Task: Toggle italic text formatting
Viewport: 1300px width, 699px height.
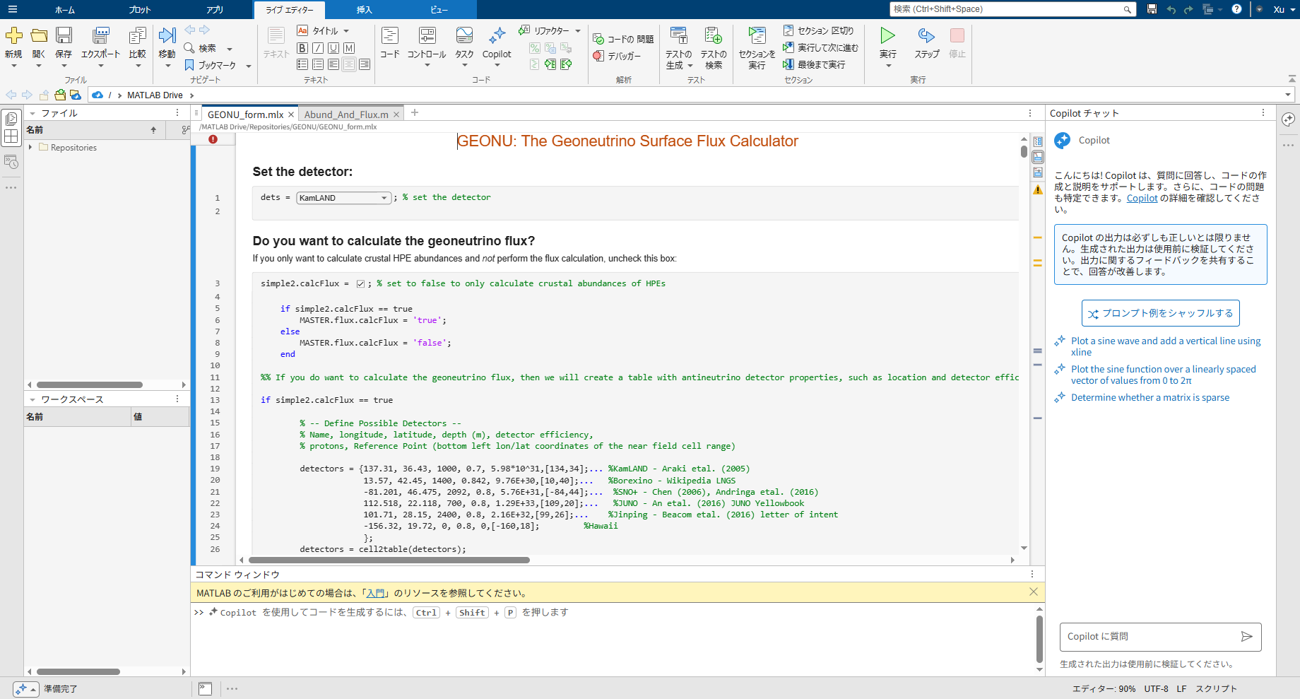Action: [318, 48]
